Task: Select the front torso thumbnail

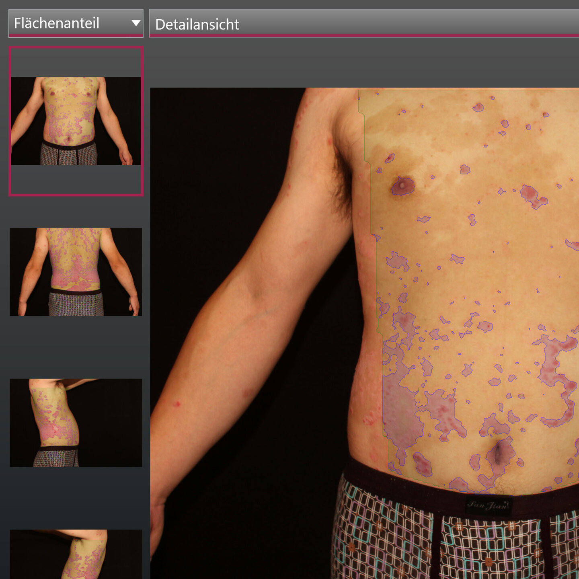Action: pos(76,121)
